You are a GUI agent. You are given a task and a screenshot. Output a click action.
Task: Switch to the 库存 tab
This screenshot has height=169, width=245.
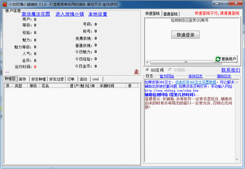pos(22,79)
